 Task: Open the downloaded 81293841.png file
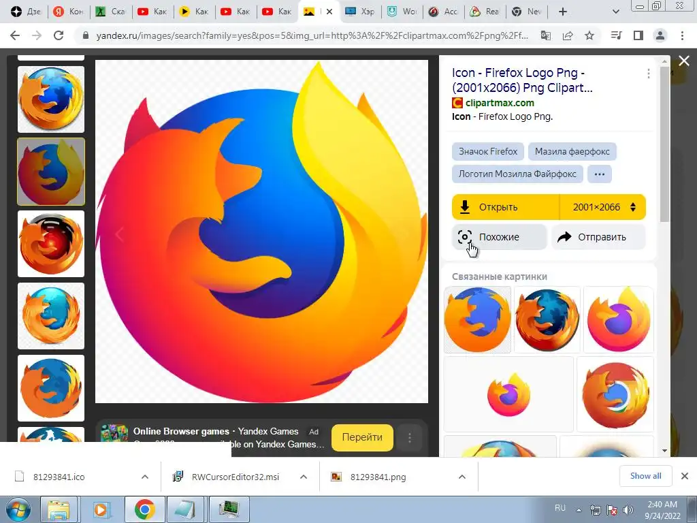(378, 477)
